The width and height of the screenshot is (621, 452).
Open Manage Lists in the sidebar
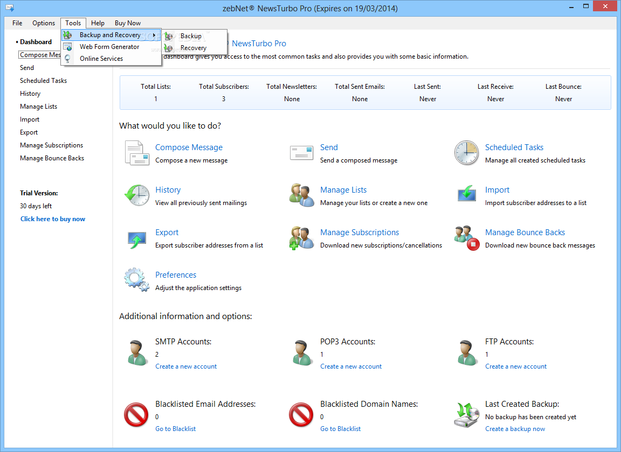38,107
